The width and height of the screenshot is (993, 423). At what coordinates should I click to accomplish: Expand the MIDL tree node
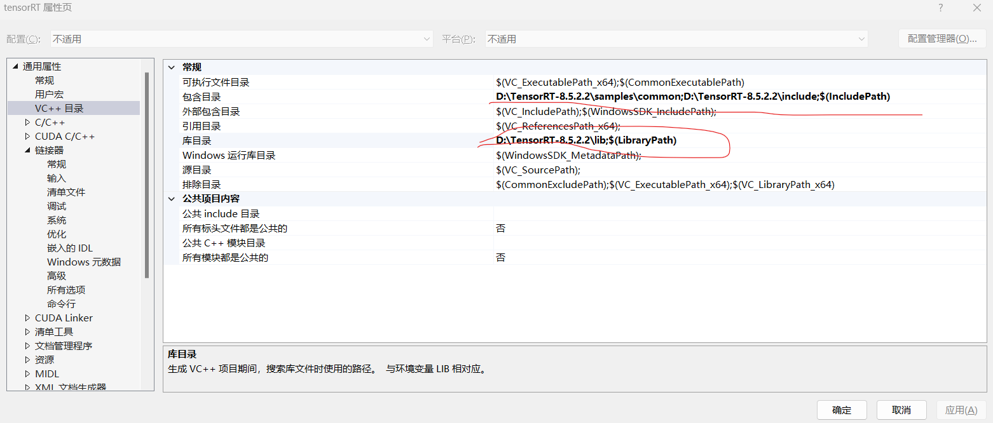tap(27, 373)
